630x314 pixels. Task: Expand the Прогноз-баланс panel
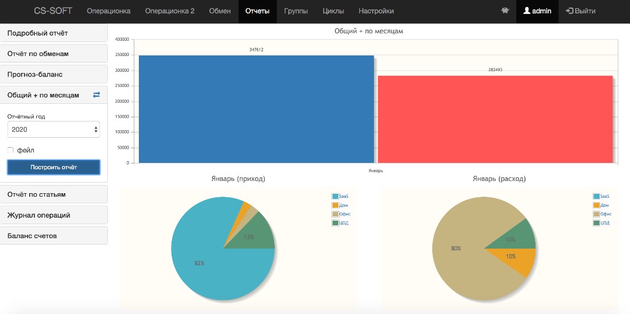point(54,74)
